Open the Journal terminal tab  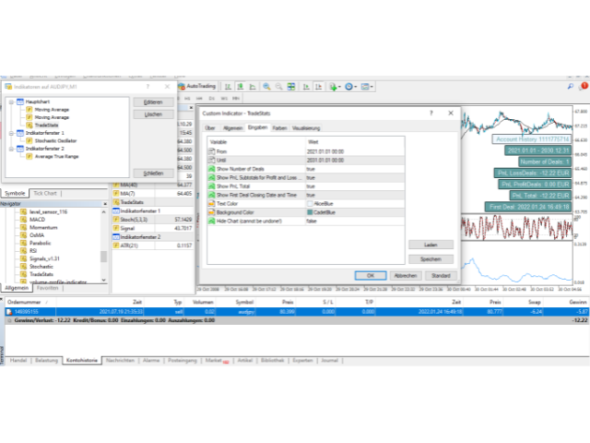pyautogui.click(x=330, y=361)
